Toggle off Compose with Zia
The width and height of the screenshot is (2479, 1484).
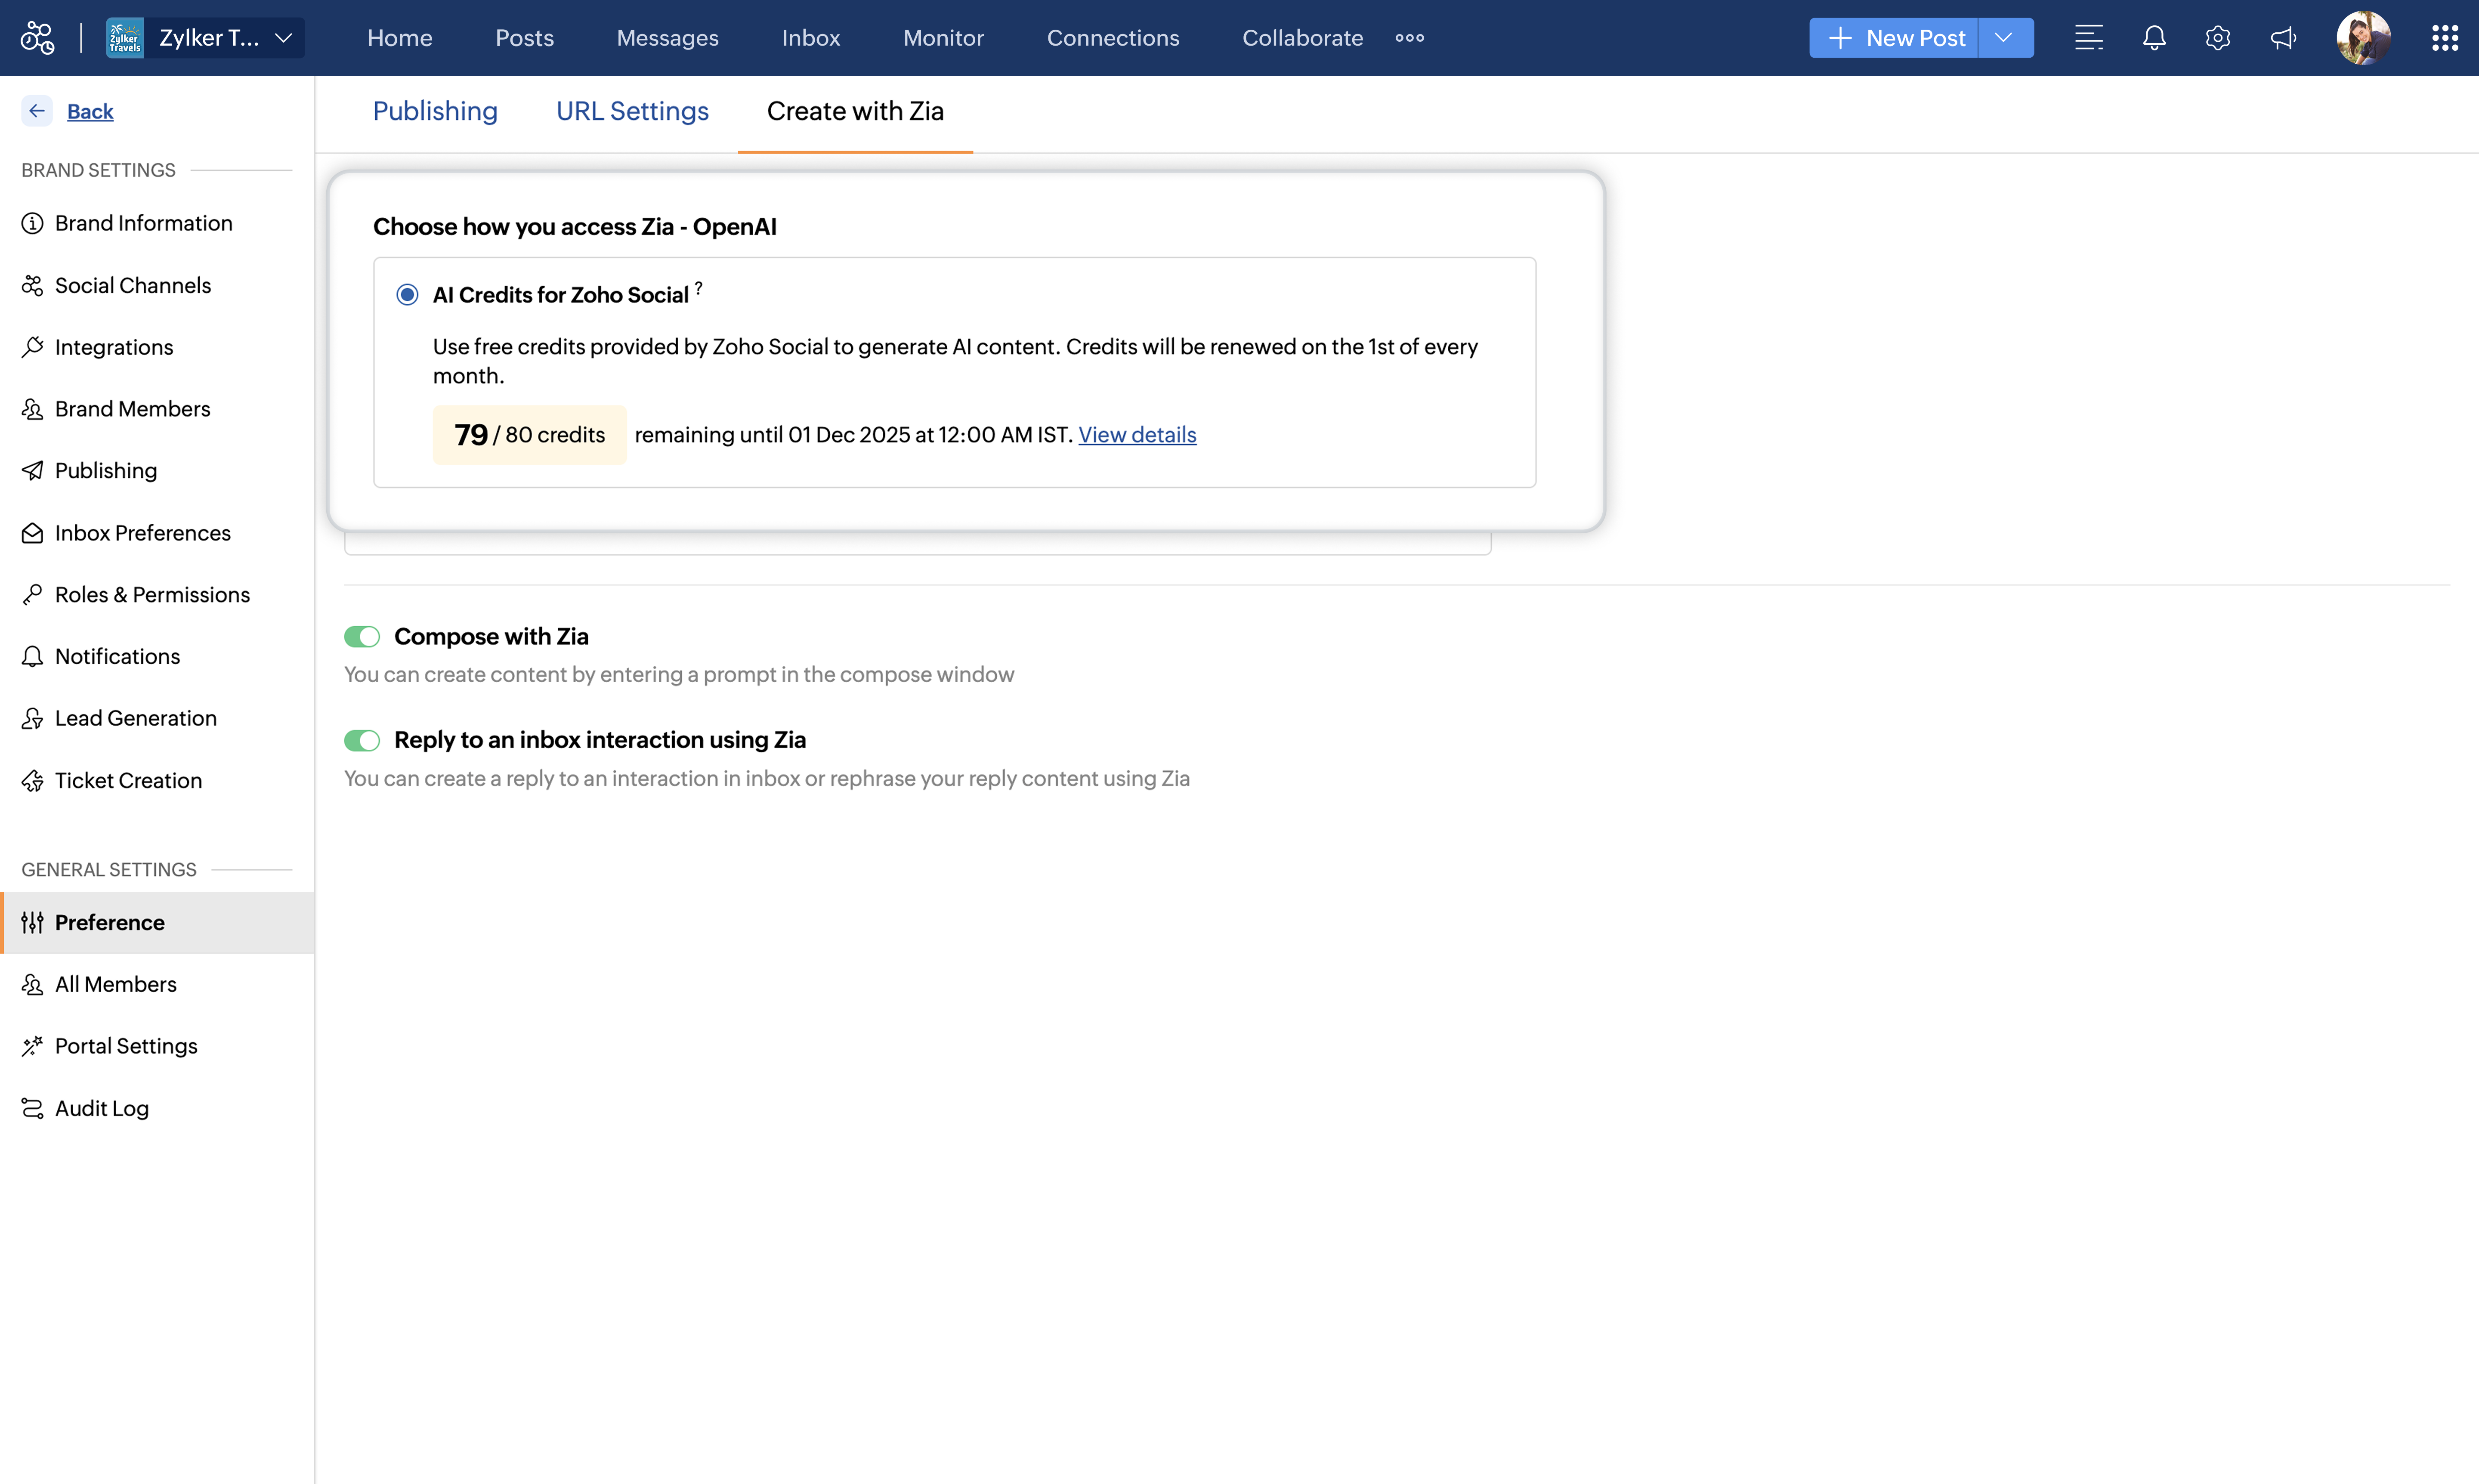tap(362, 637)
